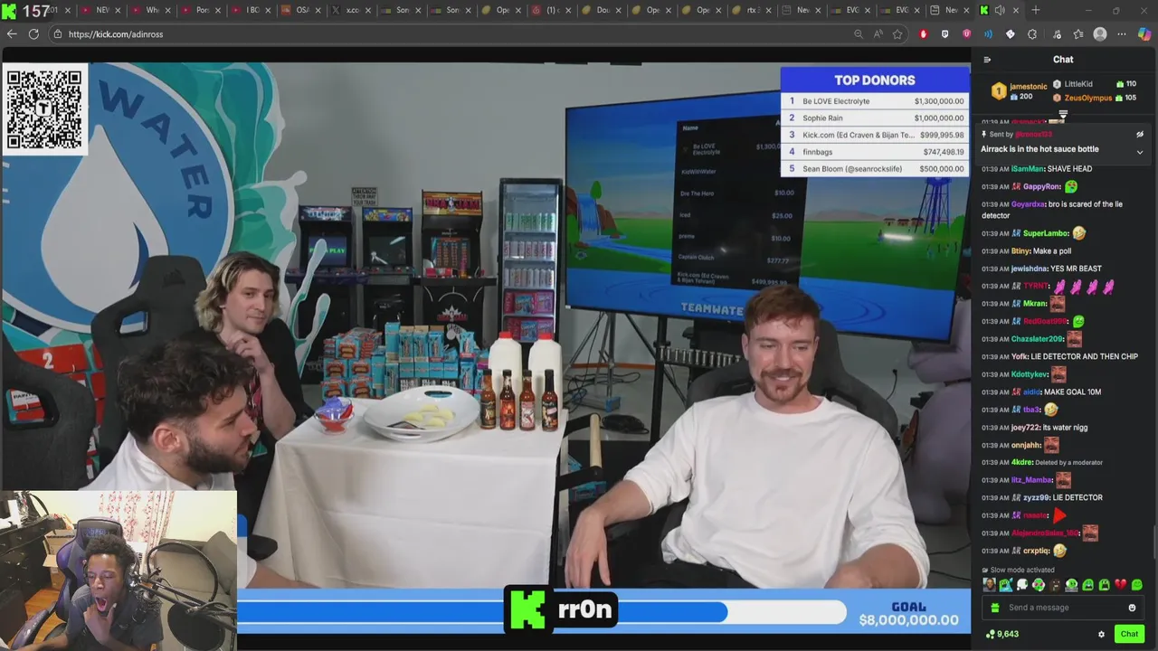The height and width of the screenshot is (651, 1158).
Task: Close the x.com tab
Action: [367, 10]
